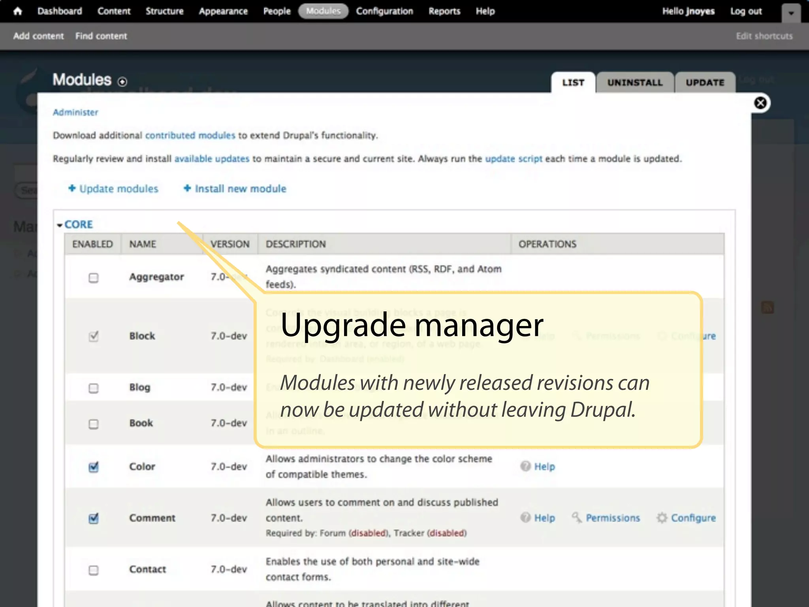The width and height of the screenshot is (809, 607).
Task: Enable the Blog module checkbox
Action: [94, 388]
